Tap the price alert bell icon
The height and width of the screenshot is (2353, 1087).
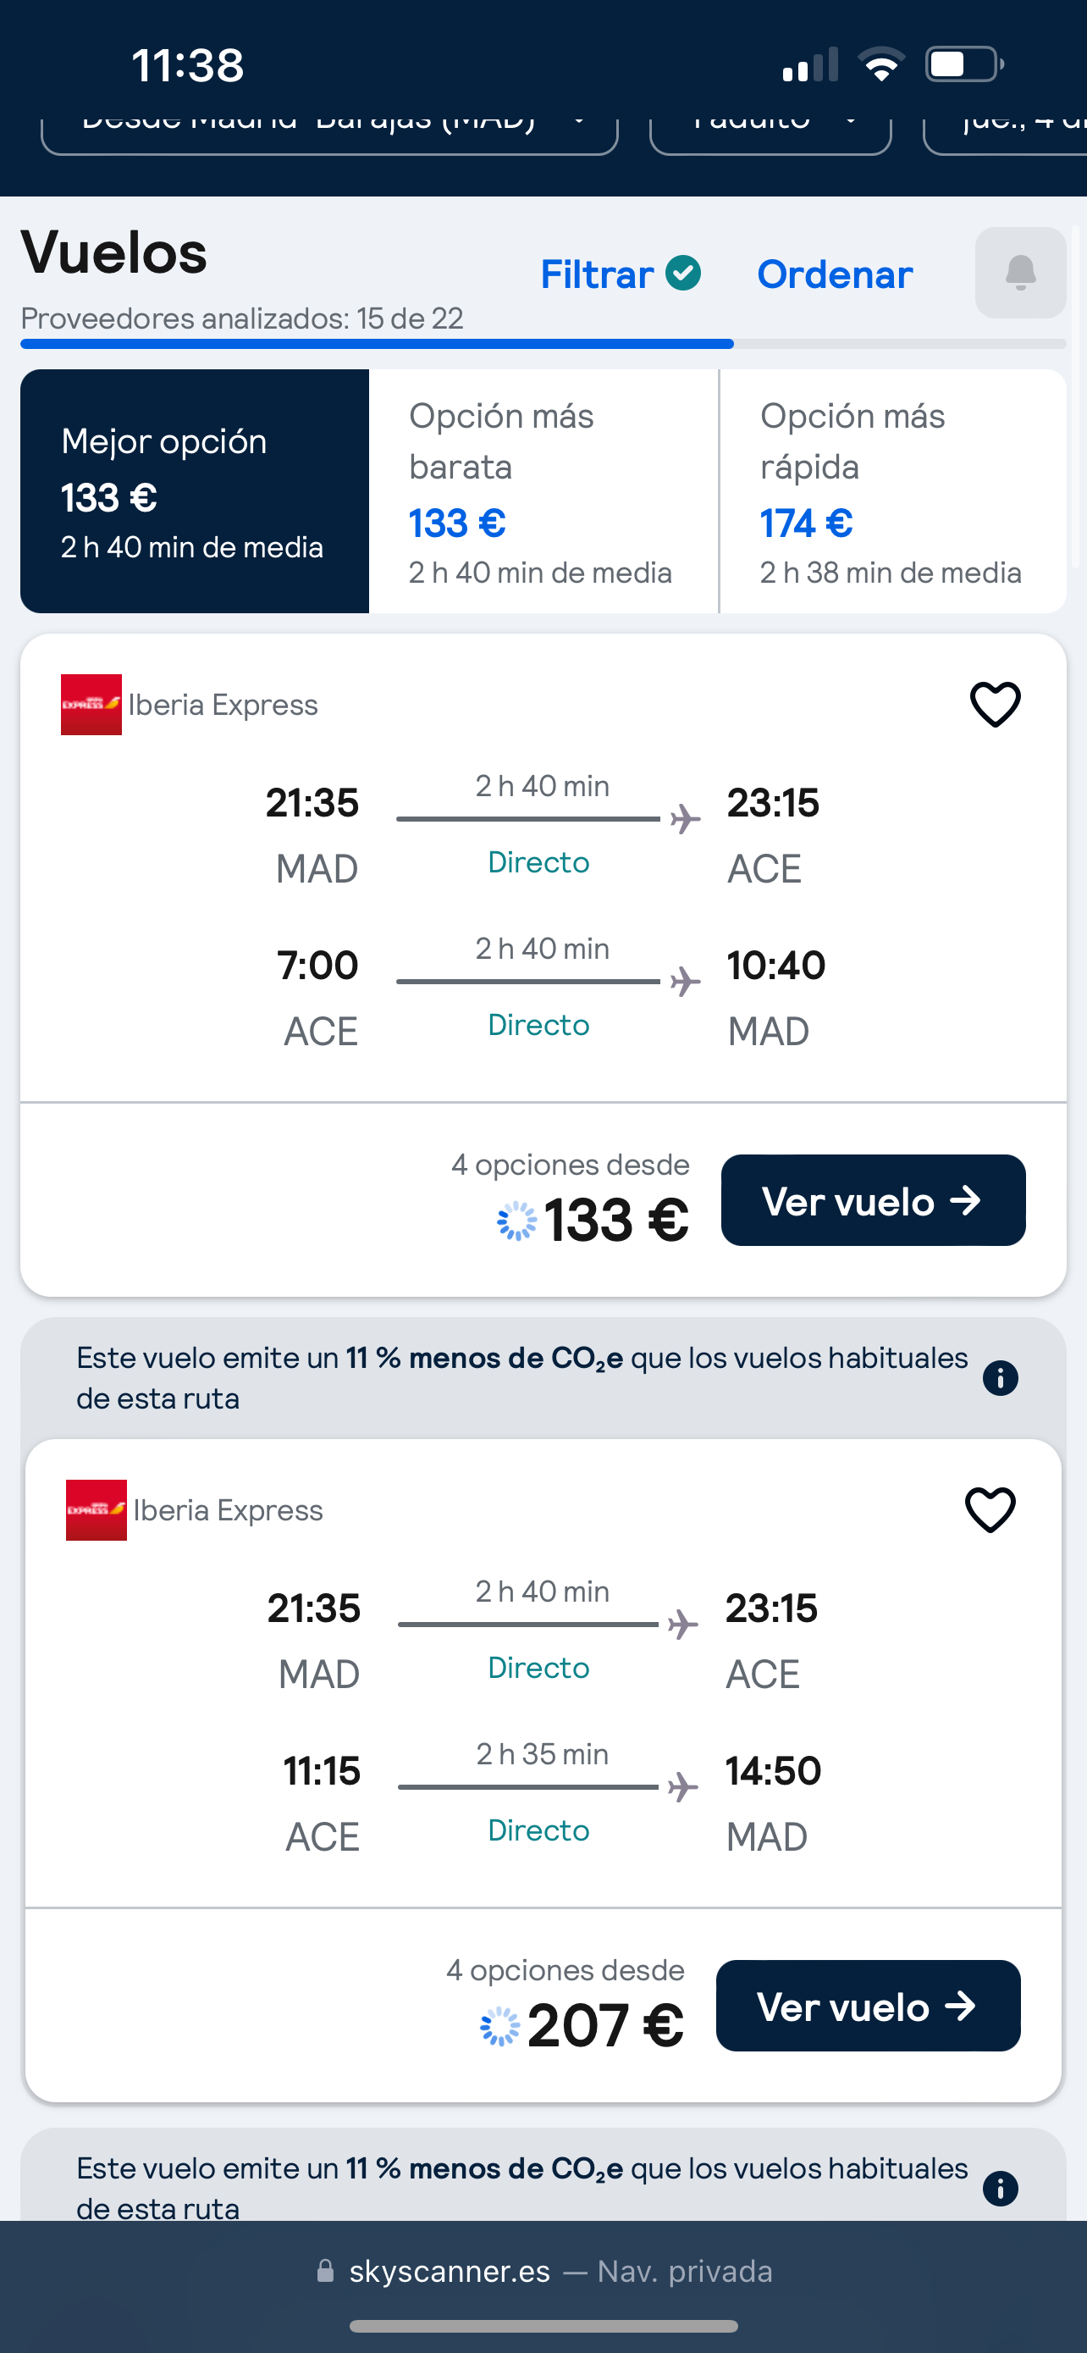coord(1019,272)
